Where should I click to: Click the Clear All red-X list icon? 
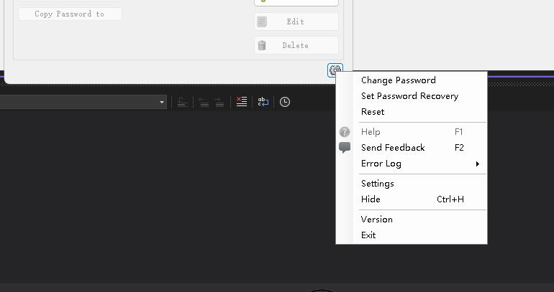coord(242,102)
